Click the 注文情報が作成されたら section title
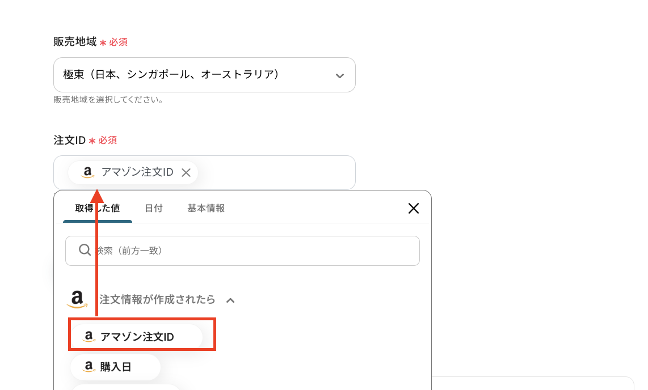Screen dimensions: 648x390 (157, 299)
